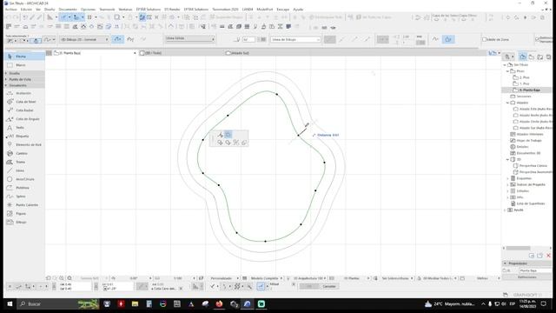Select the Cota Radial tool

click(x=24, y=110)
